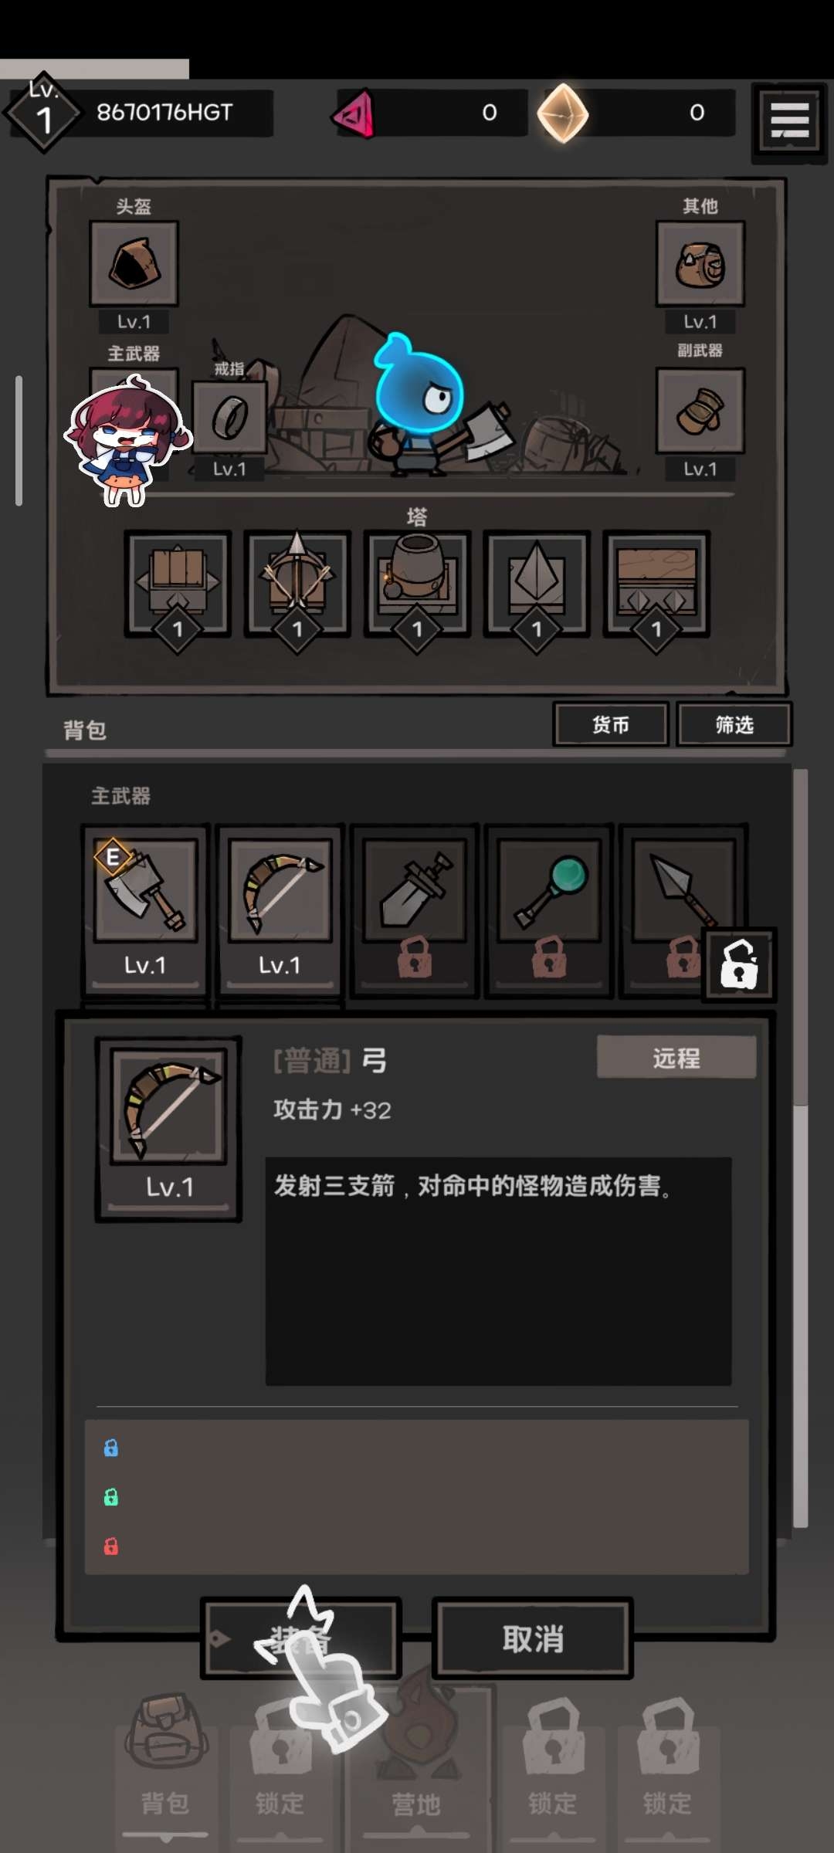Select the crossbow tower slot
834x1853 pixels.
point(297,584)
